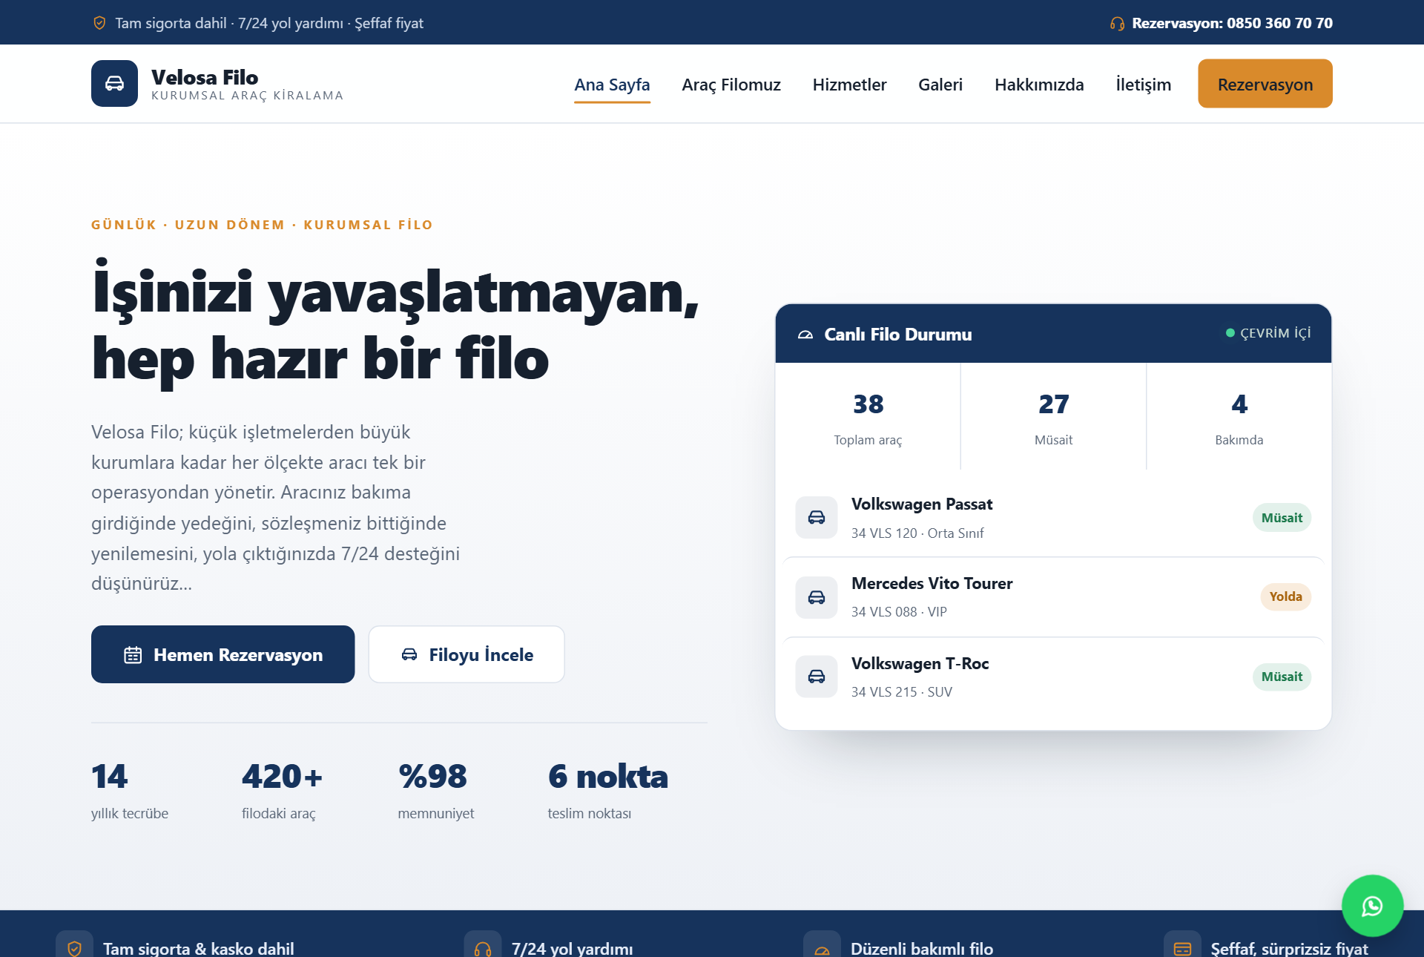
Task: Click the card icon beside Şeffaf, sürprizsiz fiyat
Action: pyautogui.click(x=1182, y=948)
